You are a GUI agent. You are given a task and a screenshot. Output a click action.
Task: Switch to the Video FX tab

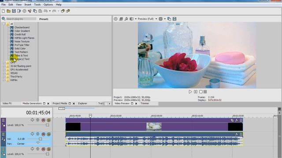click(7, 104)
